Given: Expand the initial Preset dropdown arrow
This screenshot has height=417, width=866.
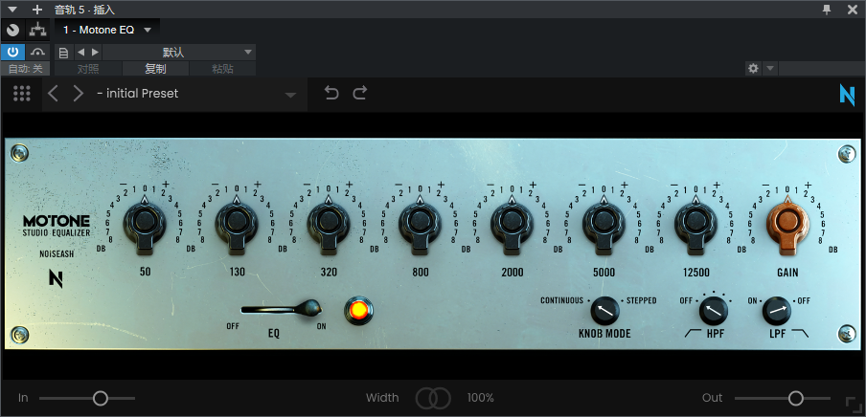Looking at the screenshot, I should click(x=290, y=95).
